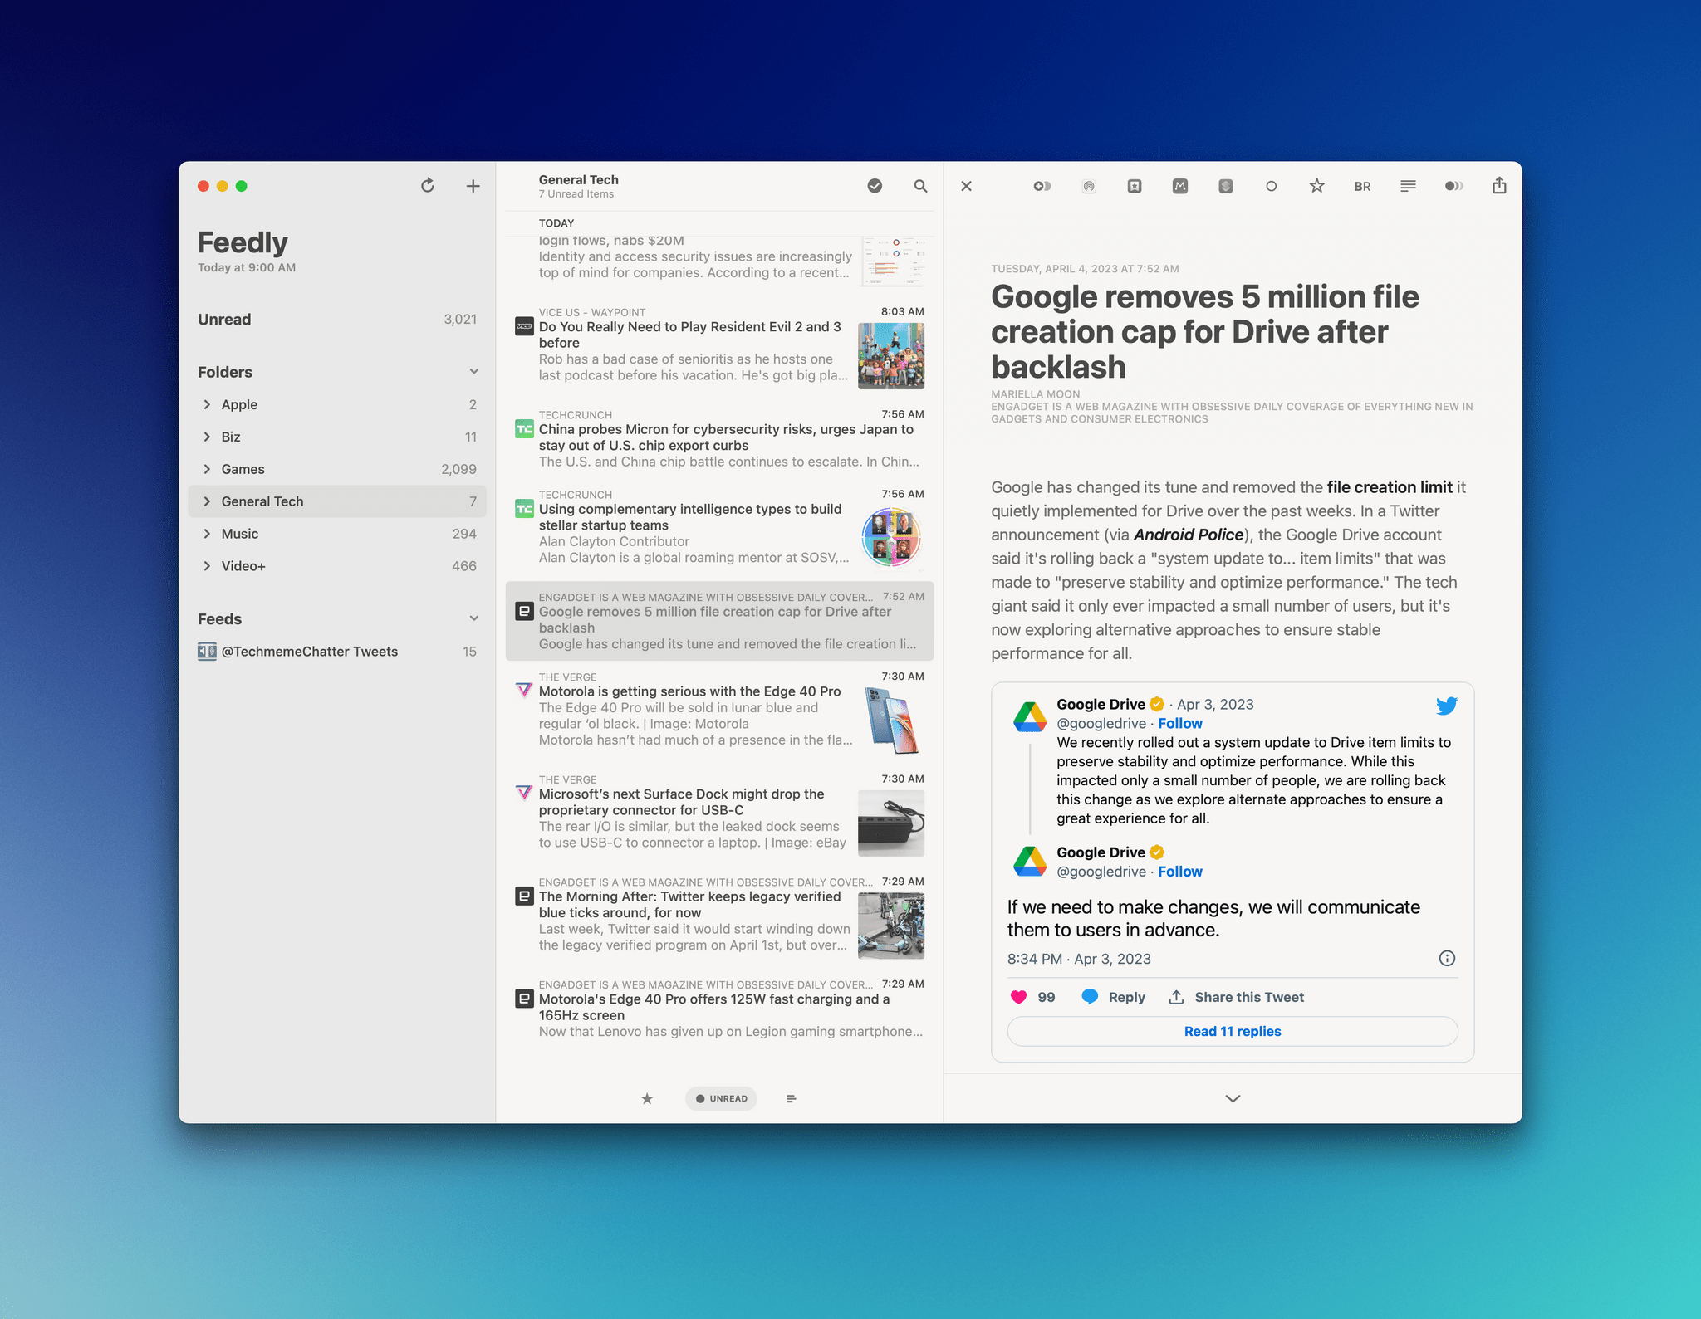Expand the Video+ folder
This screenshot has height=1319, width=1701.
(207, 566)
